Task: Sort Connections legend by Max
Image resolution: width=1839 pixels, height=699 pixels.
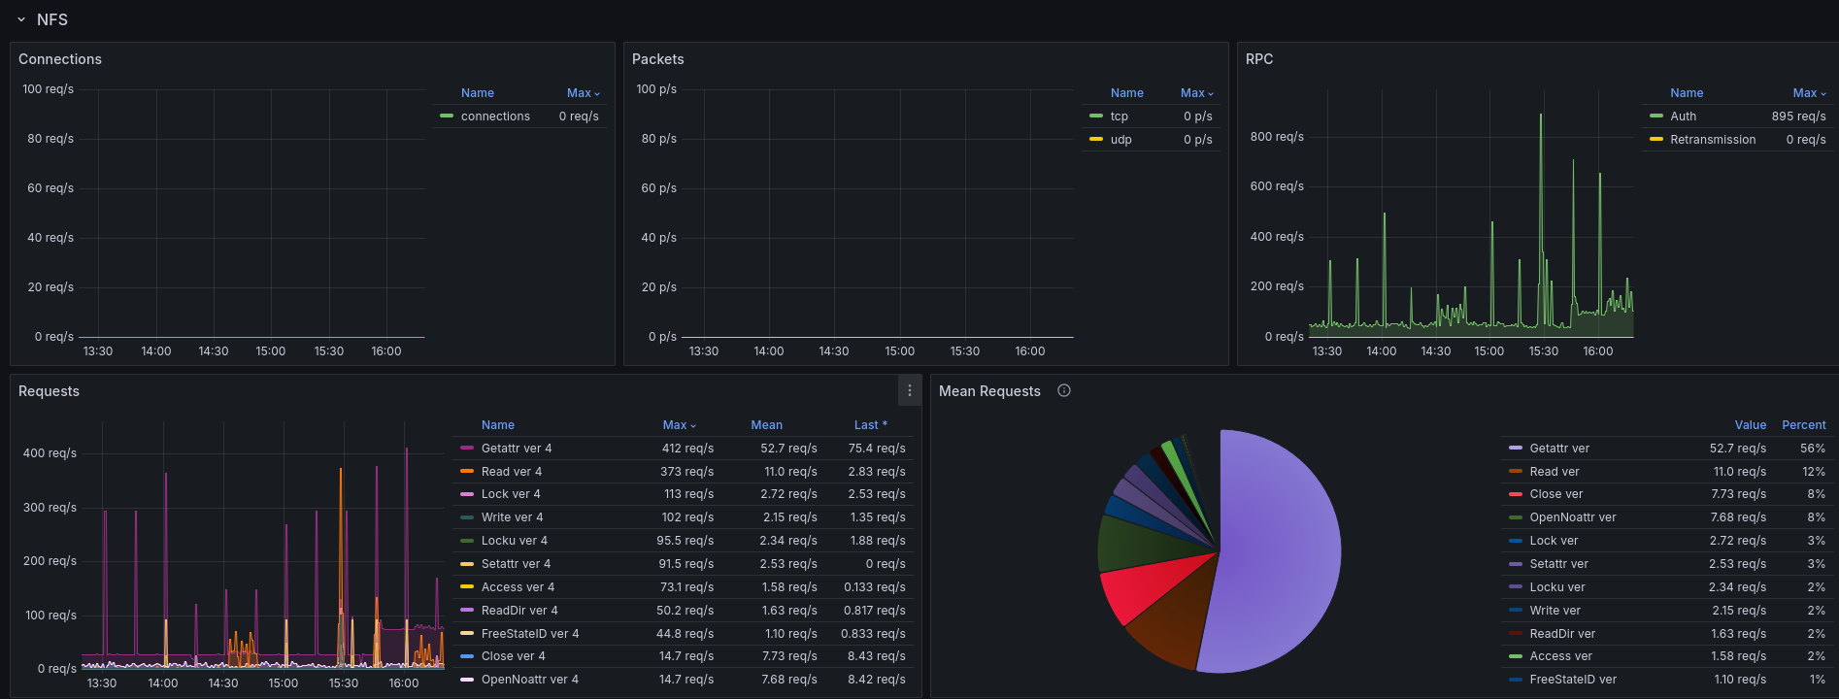Action: tap(584, 93)
